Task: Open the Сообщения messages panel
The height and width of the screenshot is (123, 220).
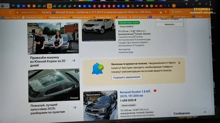Action: (x=181, y=113)
